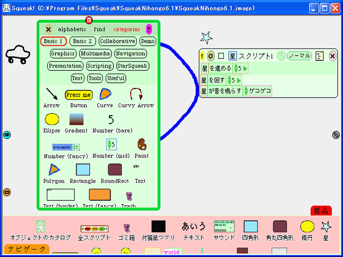Select the Basic 1 category

point(53,41)
